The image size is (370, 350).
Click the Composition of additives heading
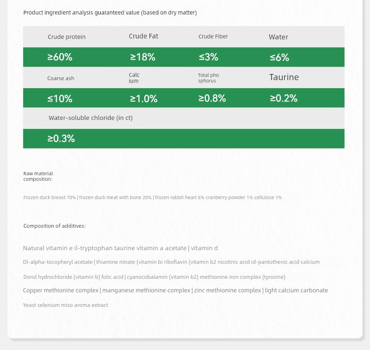[54, 226]
